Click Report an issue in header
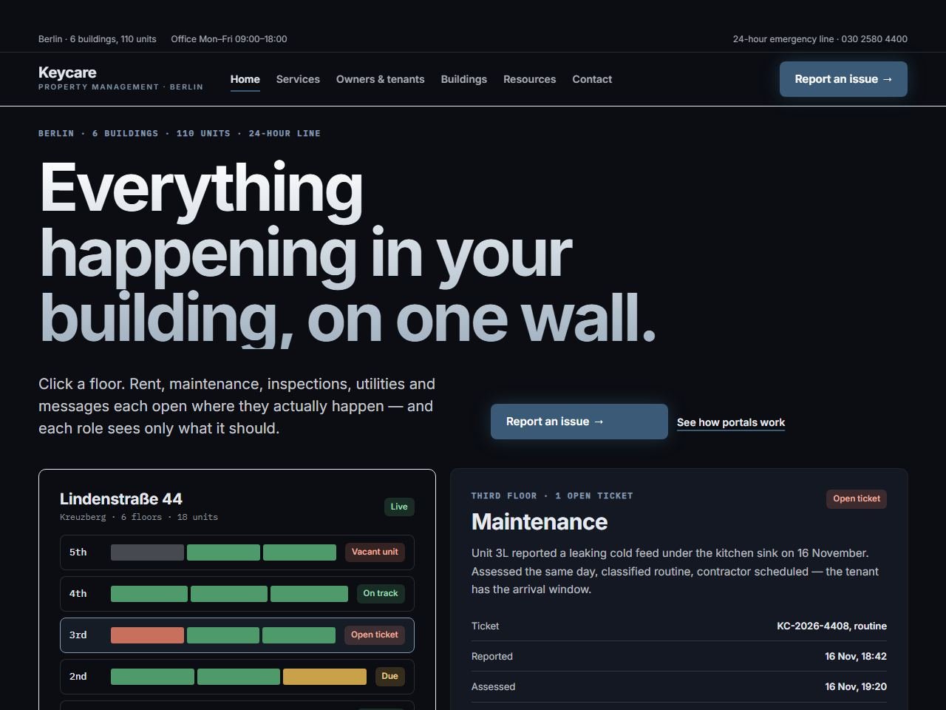 click(x=843, y=79)
